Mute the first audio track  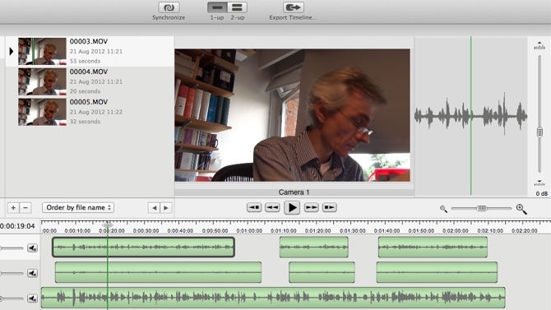point(32,248)
